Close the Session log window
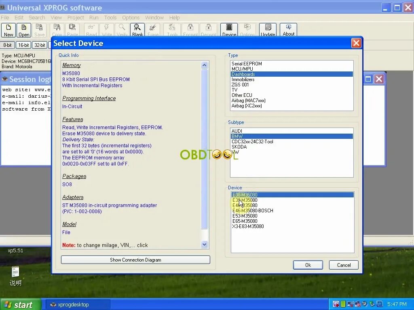 coord(379,79)
